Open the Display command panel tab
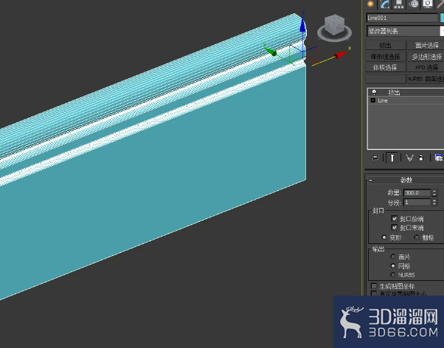Viewport: 444px width, 348px height. click(x=428, y=4)
